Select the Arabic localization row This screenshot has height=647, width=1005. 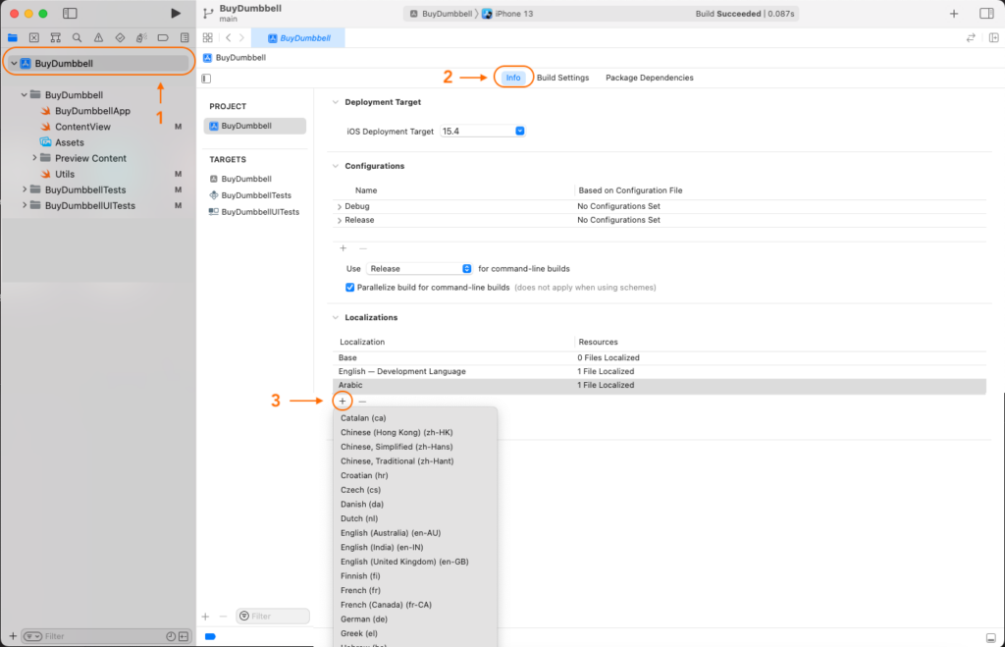point(659,385)
